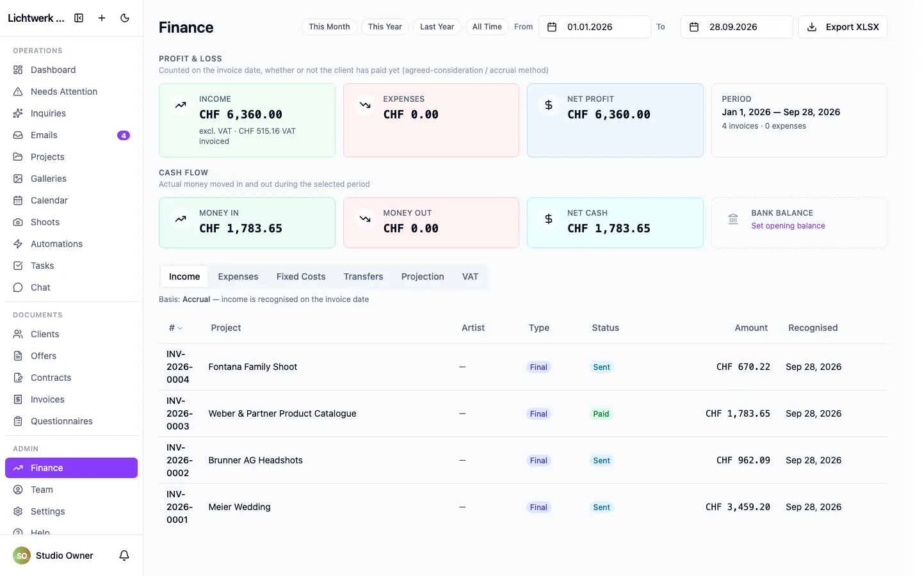Click the Dashboard grid icon

(x=18, y=70)
